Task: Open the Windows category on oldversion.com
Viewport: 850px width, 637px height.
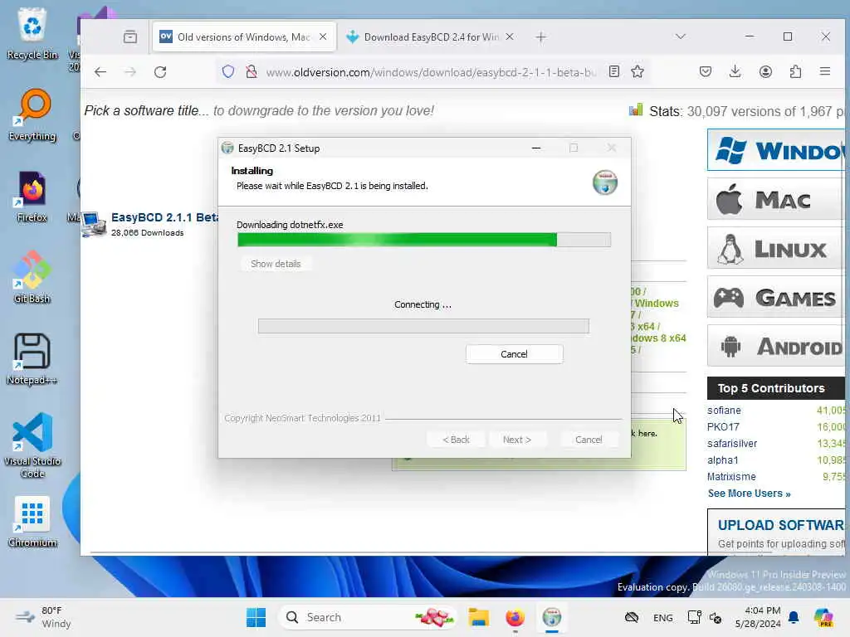Action: coord(776,150)
